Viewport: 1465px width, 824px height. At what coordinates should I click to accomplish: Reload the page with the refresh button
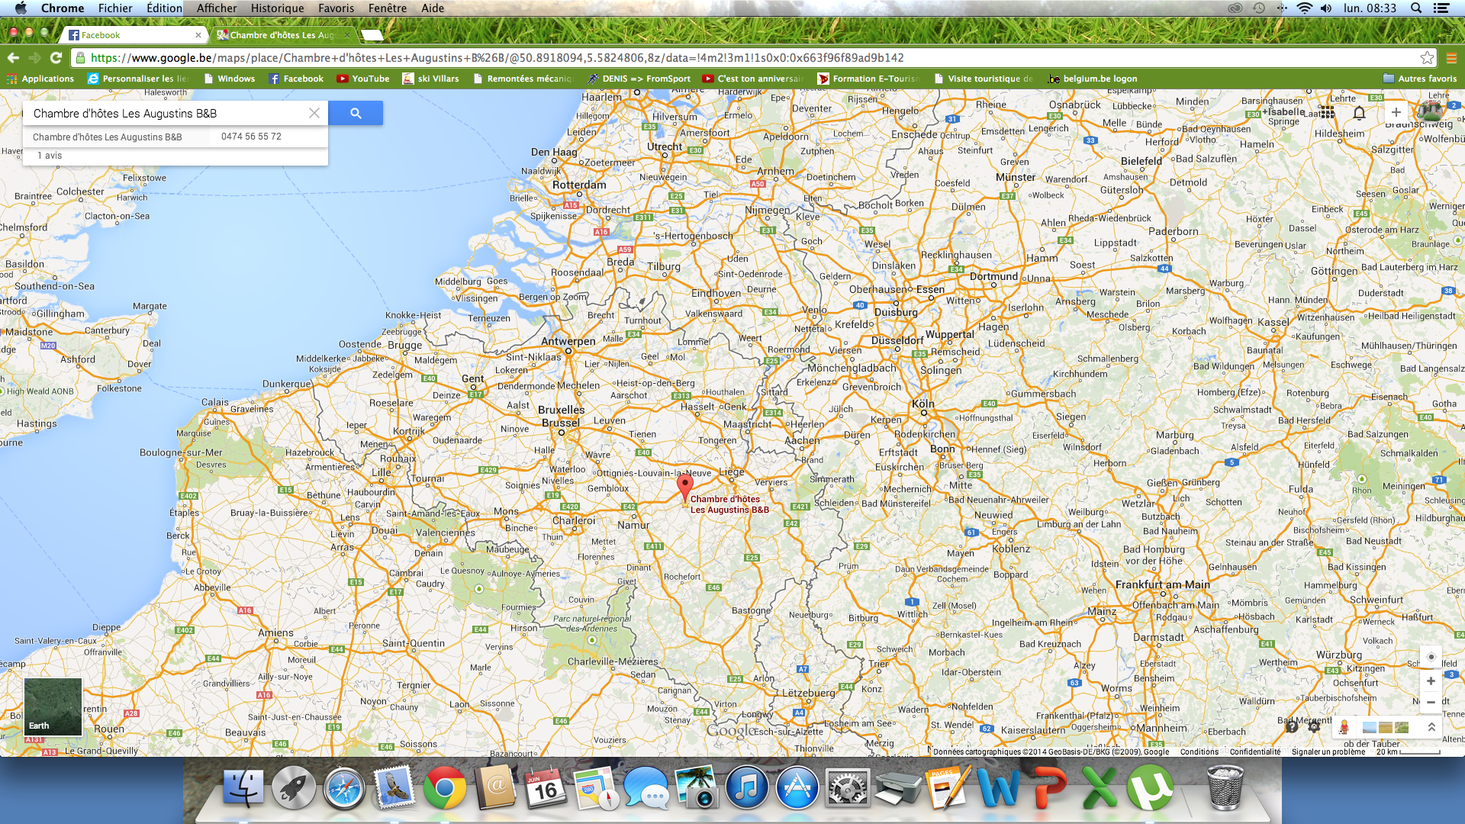(56, 58)
